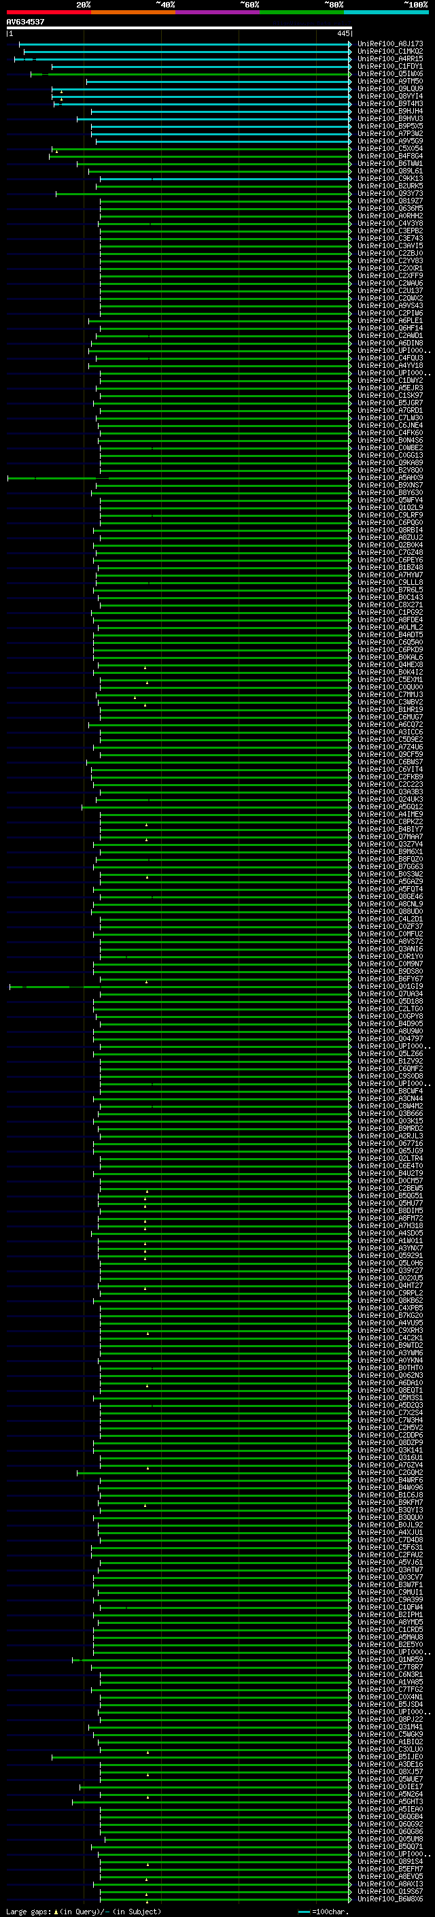Image resolution: width=435 pixels, height=1917 pixels.
Task: Select label UniRef100_Q93Y73
Action: point(390,194)
